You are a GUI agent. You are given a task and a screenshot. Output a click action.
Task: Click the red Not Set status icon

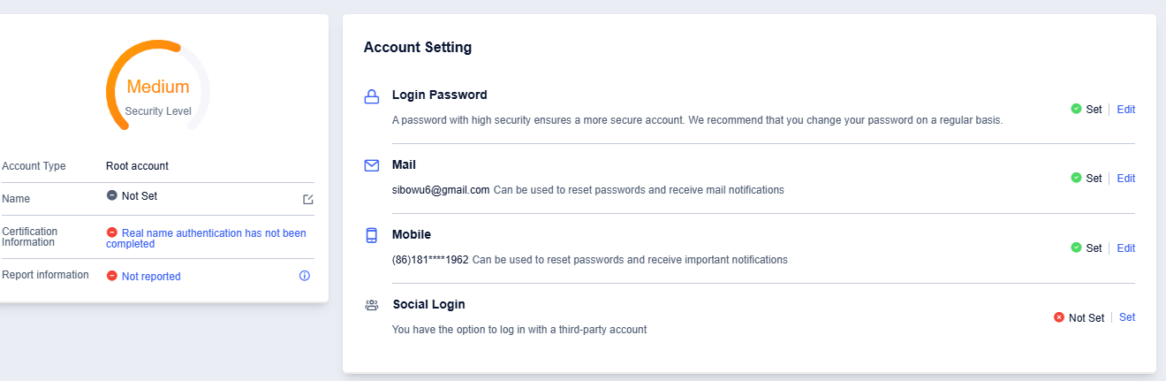[1059, 317]
